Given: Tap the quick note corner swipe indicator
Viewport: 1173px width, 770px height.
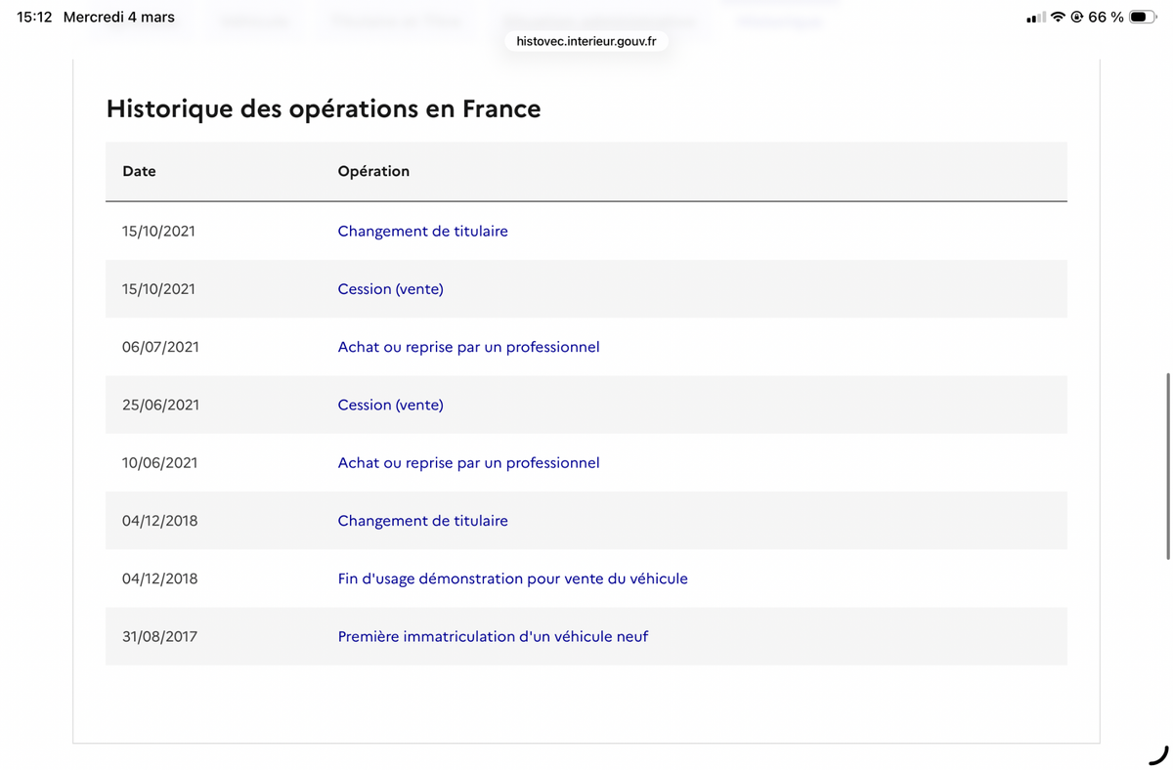Looking at the screenshot, I should pyautogui.click(x=1159, y=754).
